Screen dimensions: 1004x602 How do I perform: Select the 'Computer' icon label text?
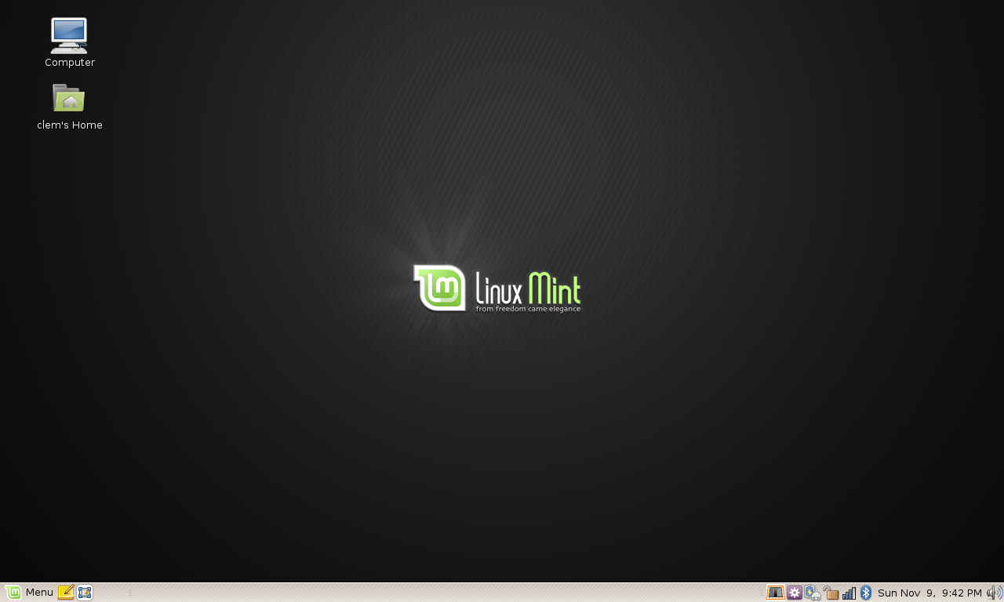(x=70, y=63)
